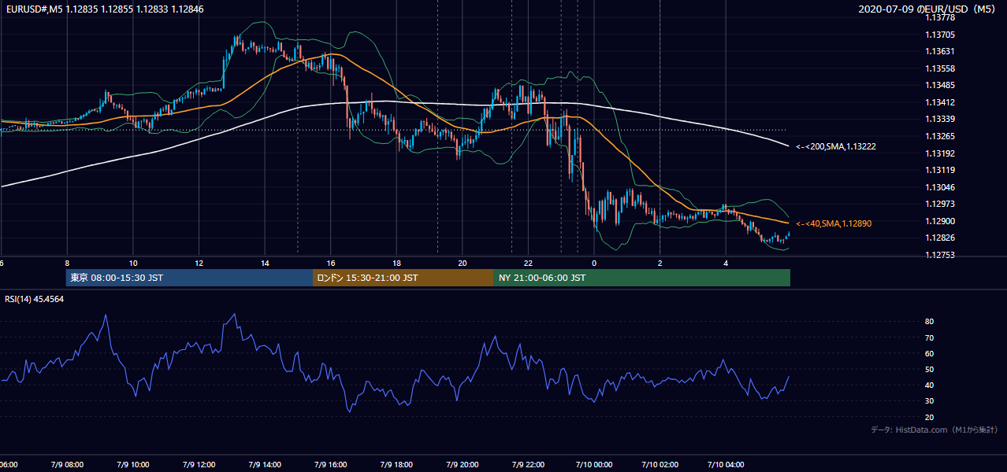This screenshot has height=472, width=1007.
Task: Click hour label 4 under the price chart
Action: (x=726, y=264)
